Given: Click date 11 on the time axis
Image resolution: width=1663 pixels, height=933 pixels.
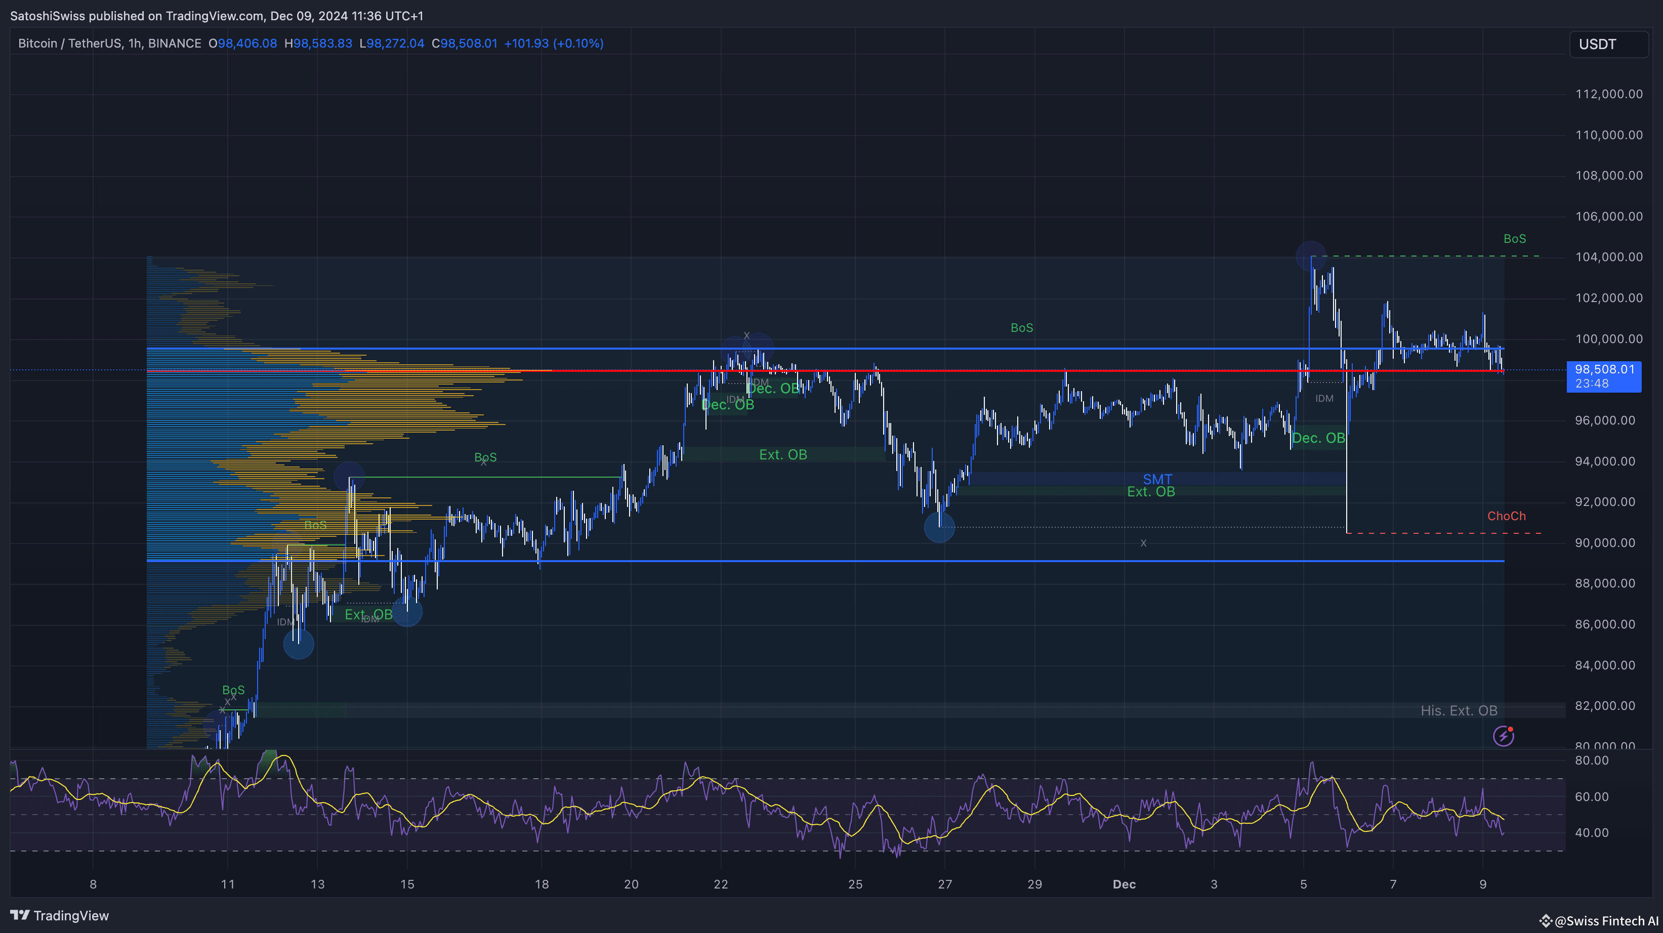Looking at the screenshot, I should (227, 884).
